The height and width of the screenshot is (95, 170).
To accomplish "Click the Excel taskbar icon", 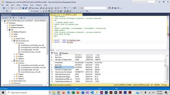I will click(73, 93).
